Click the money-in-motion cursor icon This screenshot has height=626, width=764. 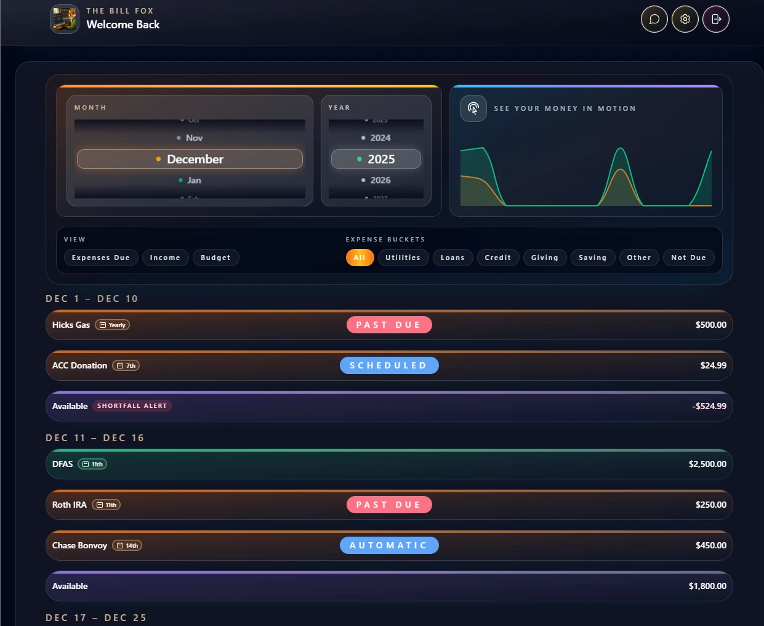click(x=473, y=108)
